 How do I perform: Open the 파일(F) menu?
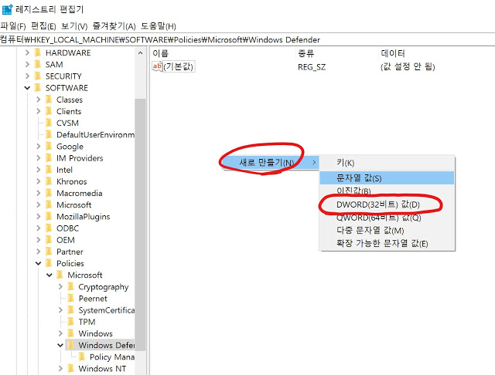tap(13, 26)
